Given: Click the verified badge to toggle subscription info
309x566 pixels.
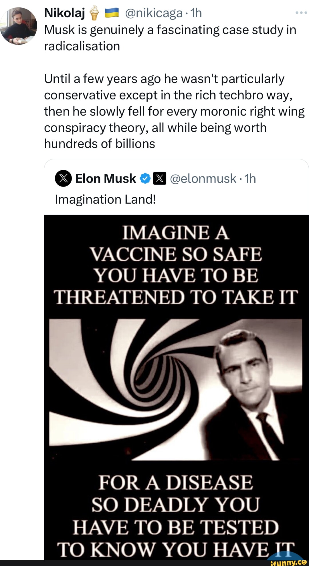Looking at the screenshot, I should pyautogui.click(x=145, y=178).
